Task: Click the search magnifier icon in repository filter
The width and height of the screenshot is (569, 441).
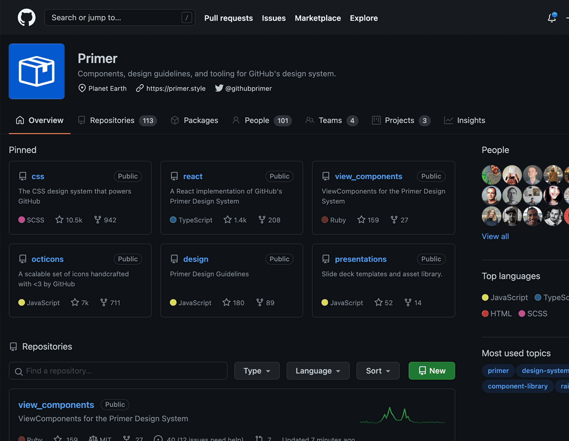Action: pos(18,372)
